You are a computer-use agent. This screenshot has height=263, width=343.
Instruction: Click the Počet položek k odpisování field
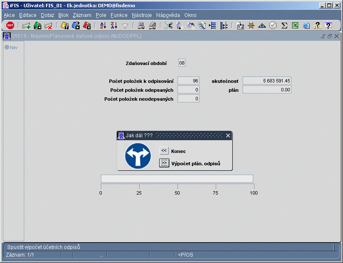coord(189,81)
